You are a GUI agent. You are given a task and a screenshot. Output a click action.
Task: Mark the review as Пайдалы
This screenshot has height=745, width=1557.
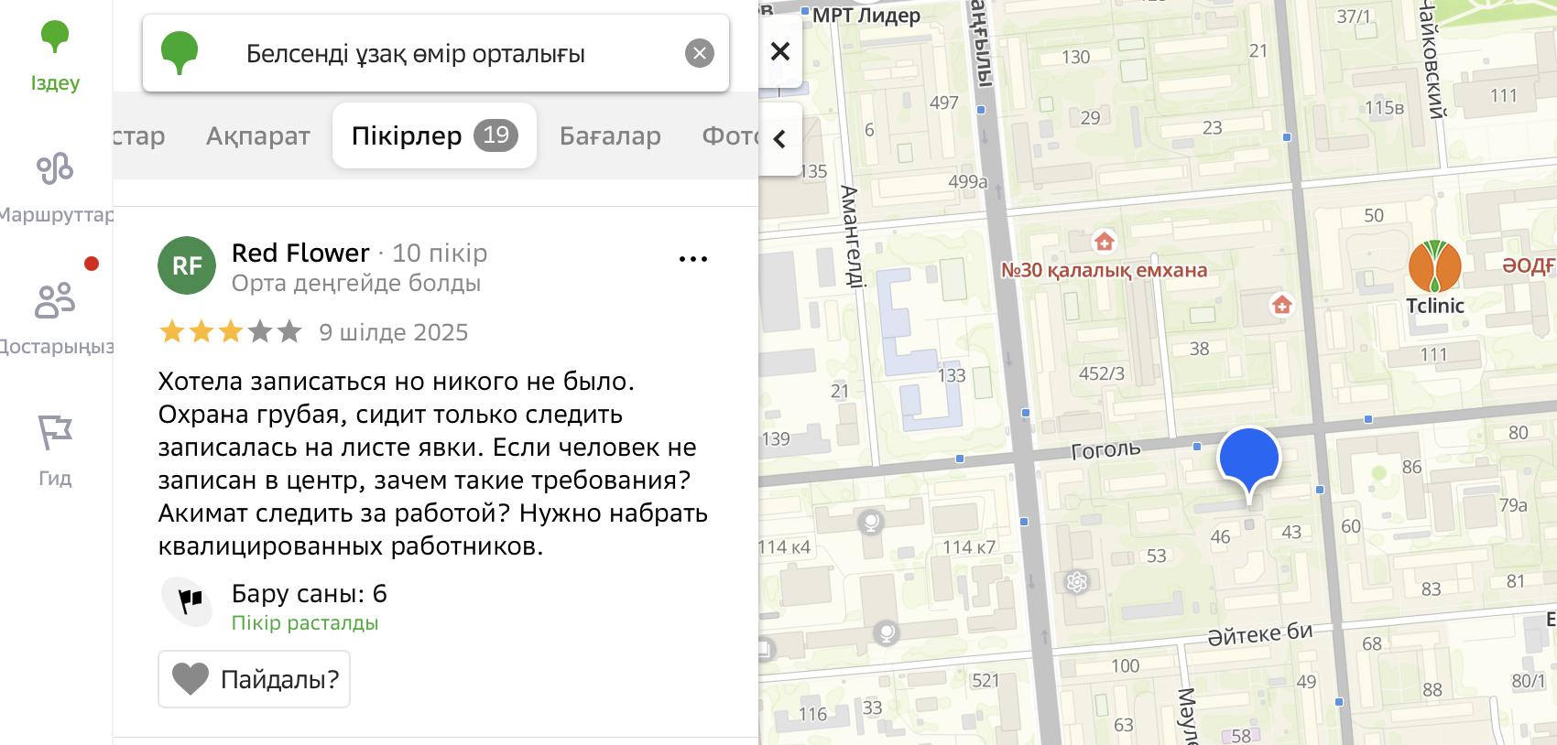coord(254,679)
